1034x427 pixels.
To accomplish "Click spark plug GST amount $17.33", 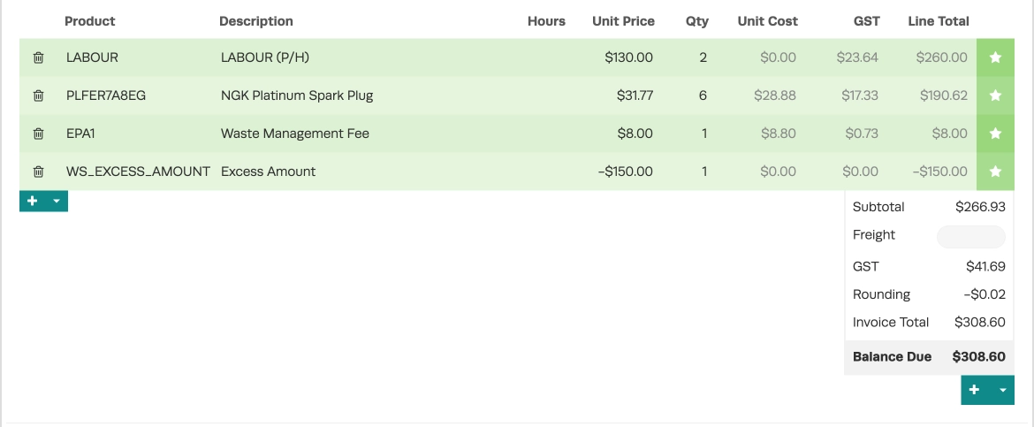I will click(x=860, y=95).
